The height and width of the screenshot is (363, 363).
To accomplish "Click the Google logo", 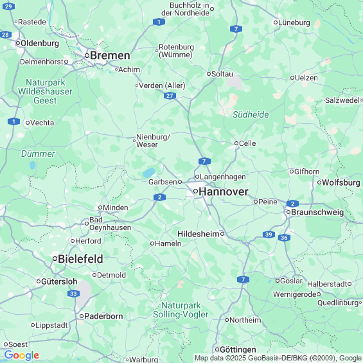I will coord(22,355).
